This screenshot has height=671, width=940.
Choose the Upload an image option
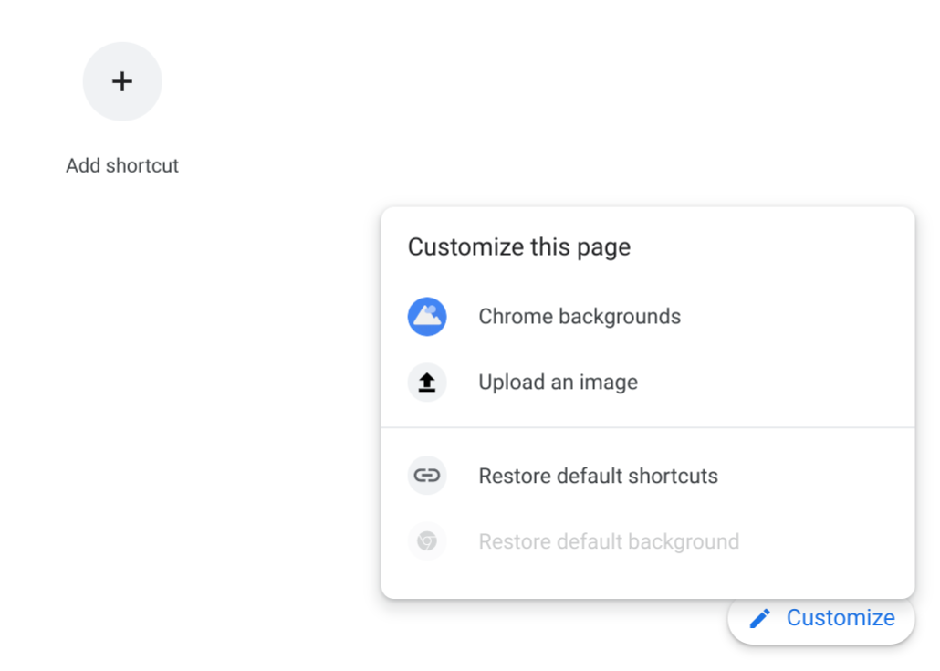[x=558, y=383]
